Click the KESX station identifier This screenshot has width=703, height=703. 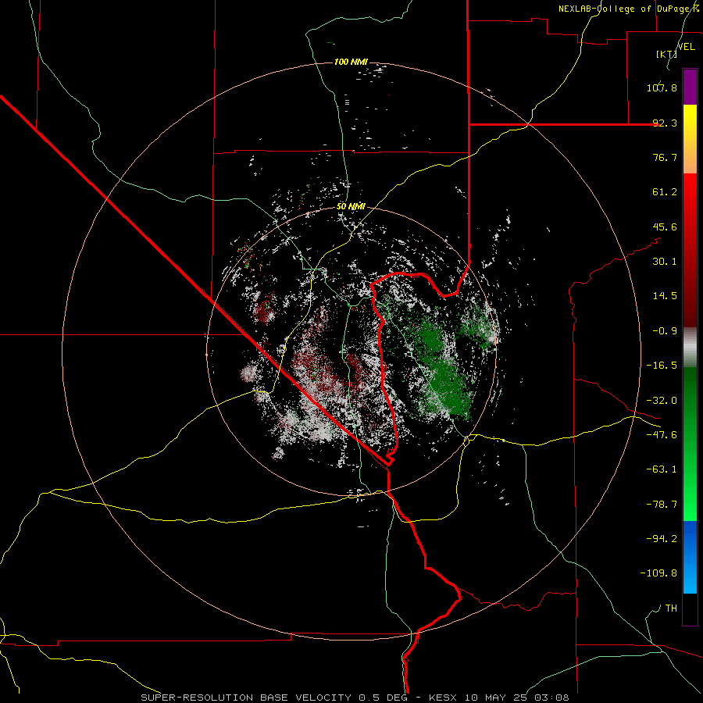(x=443, y=698)
